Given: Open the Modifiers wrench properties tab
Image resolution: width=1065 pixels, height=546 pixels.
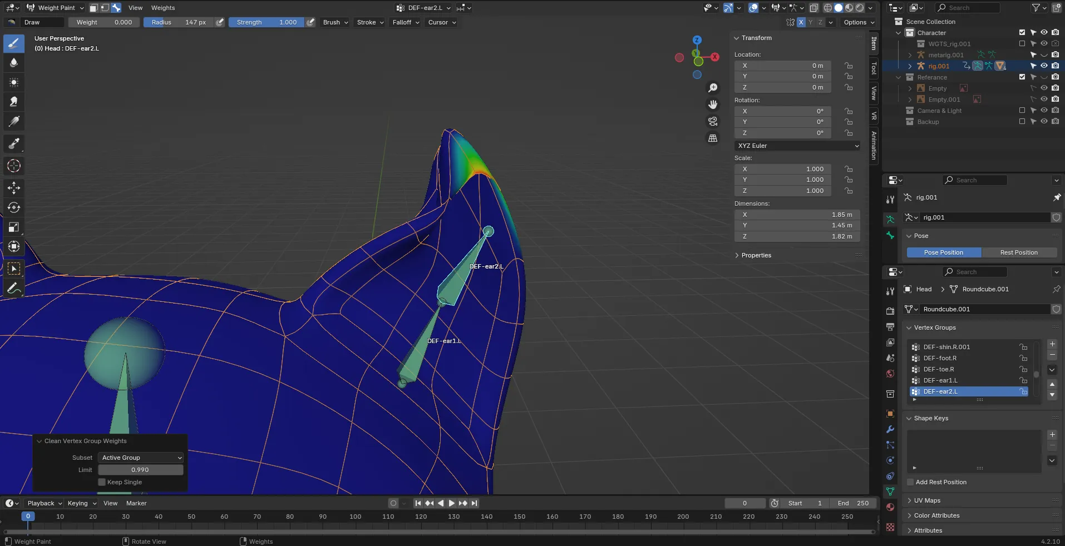Looking at the screenshot, I should [890, 429].
